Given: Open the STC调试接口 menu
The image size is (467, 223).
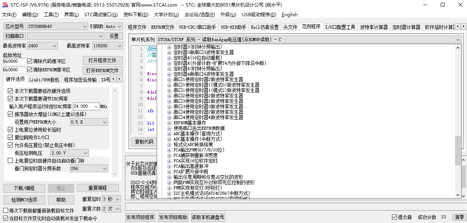Looking at the screenshot, I should pos(101,15).
